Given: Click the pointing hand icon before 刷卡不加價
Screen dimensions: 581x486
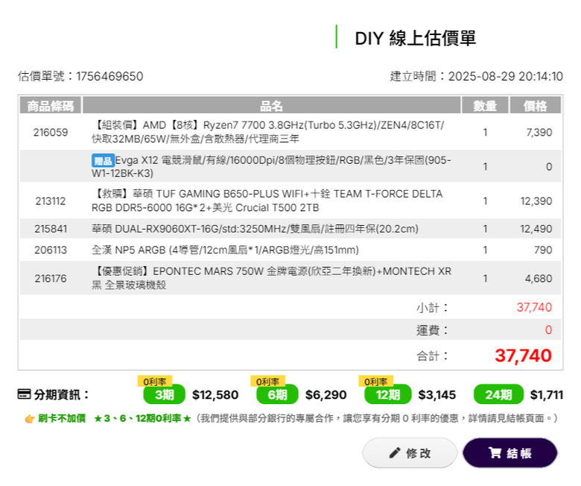Looking at the screenshot, I should tap(30, 419).
